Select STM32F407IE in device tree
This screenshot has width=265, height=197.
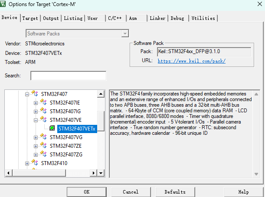(65, 103)
